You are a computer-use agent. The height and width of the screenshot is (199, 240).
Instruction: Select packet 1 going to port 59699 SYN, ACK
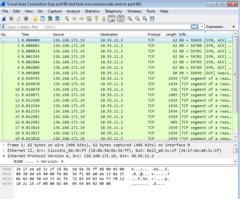point(116,40)
